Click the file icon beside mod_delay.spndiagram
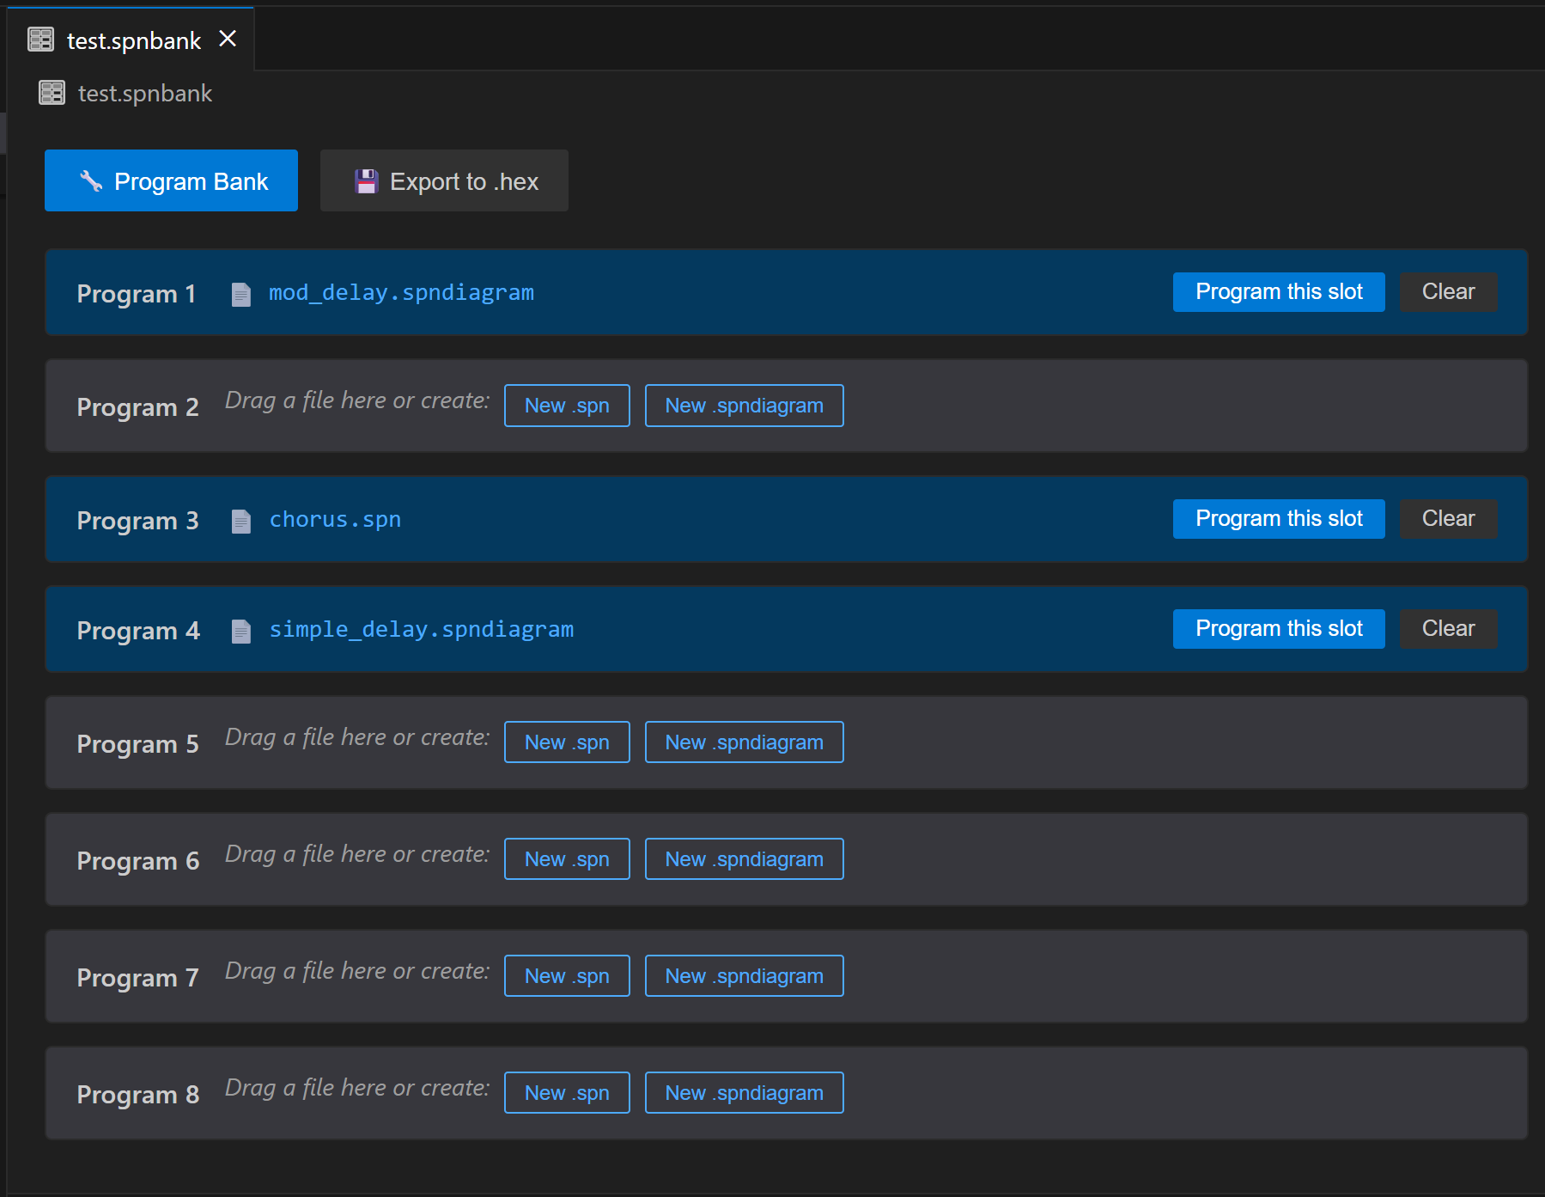The image size is (1545, 1197). pos(241,294)
